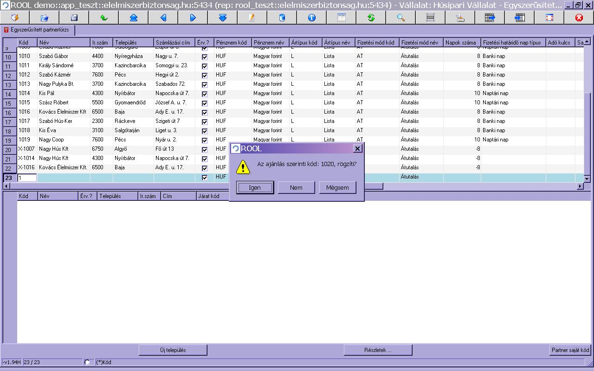This screenshot has height=371, width=594.
Task: Click the open folder toolbar icon
Action: [45, 18]
